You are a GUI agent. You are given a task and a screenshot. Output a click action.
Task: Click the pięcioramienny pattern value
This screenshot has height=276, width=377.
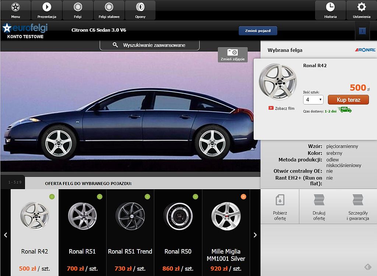click(x=342, y=146)
